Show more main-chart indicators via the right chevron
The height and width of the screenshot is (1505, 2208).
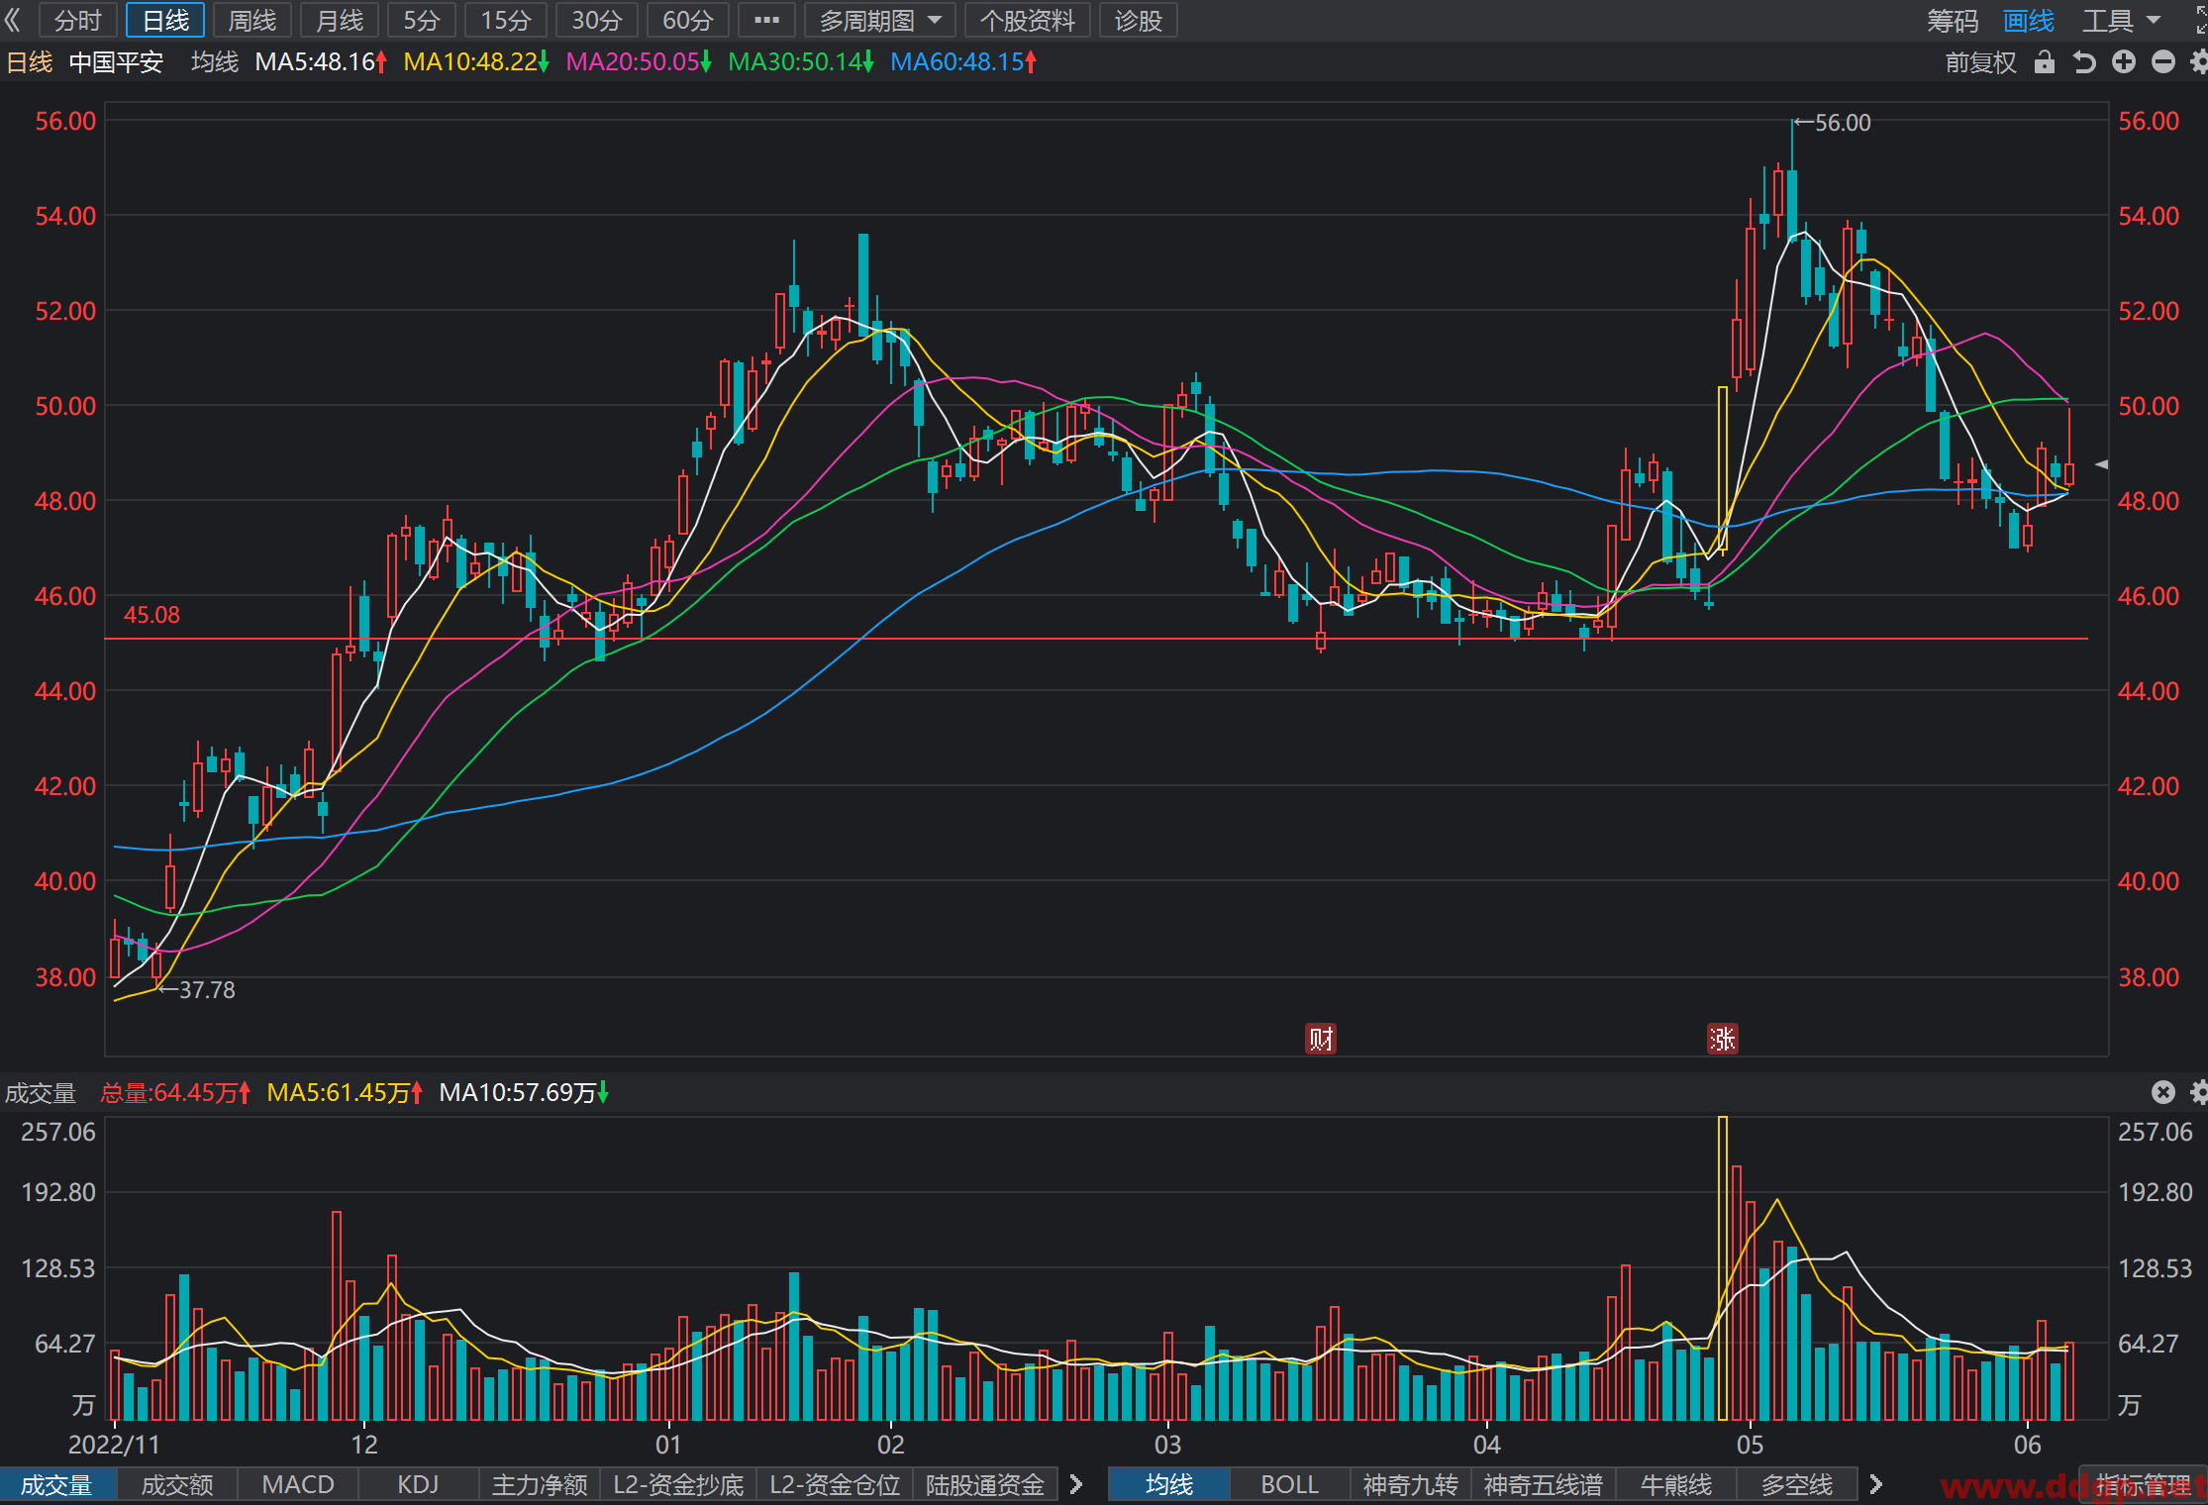tap(1875, 1484)
